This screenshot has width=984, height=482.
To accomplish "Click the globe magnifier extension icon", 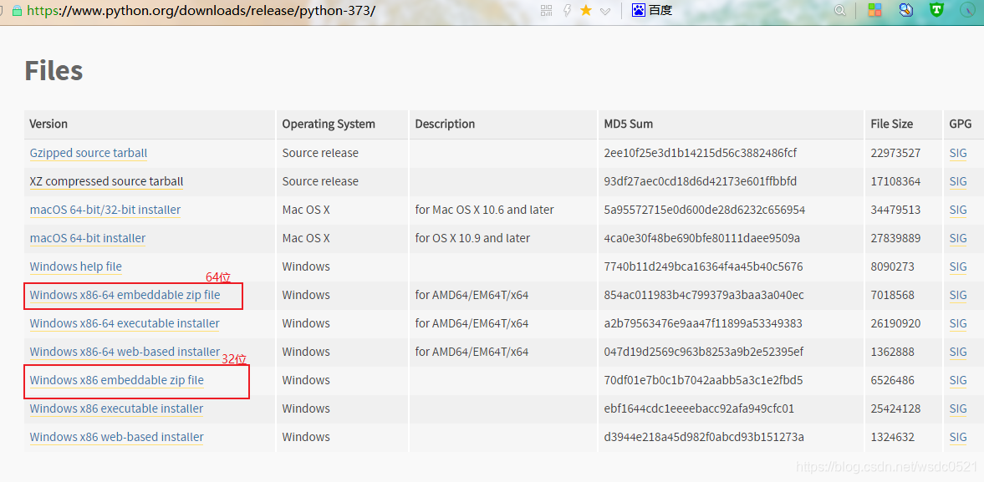I will (x=905, y=10).
